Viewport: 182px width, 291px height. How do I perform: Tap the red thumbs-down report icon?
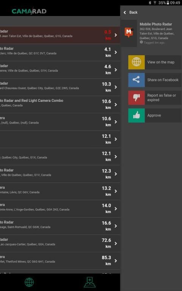click(136, 98)
